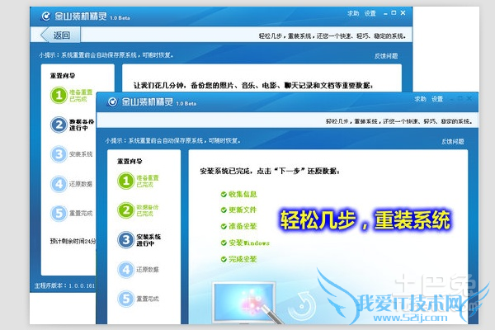Click green check beside 更新文件
This screenshot has height=330, width=495.
click(224, 210)
